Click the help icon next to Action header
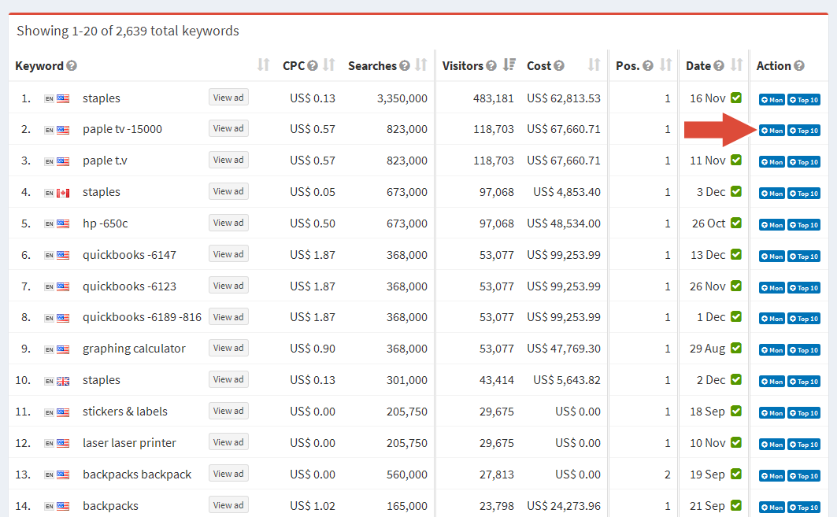The height and width of the screenshot is (517, 837). tap(799, 66)
